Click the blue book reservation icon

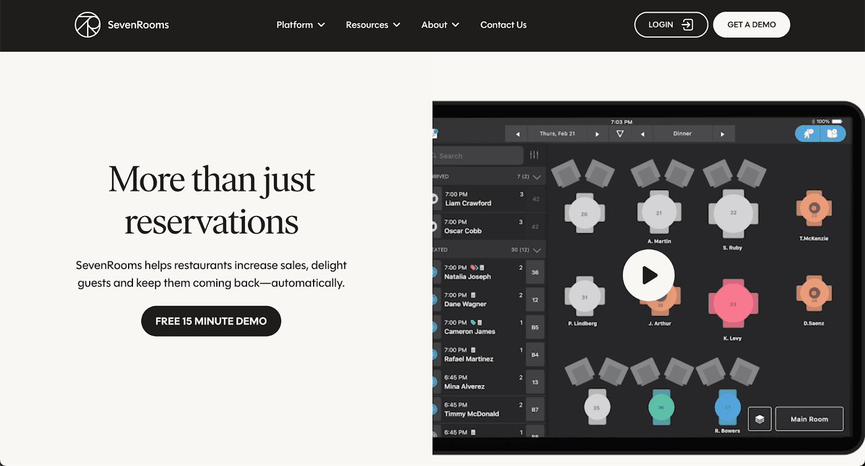(833, 133)
